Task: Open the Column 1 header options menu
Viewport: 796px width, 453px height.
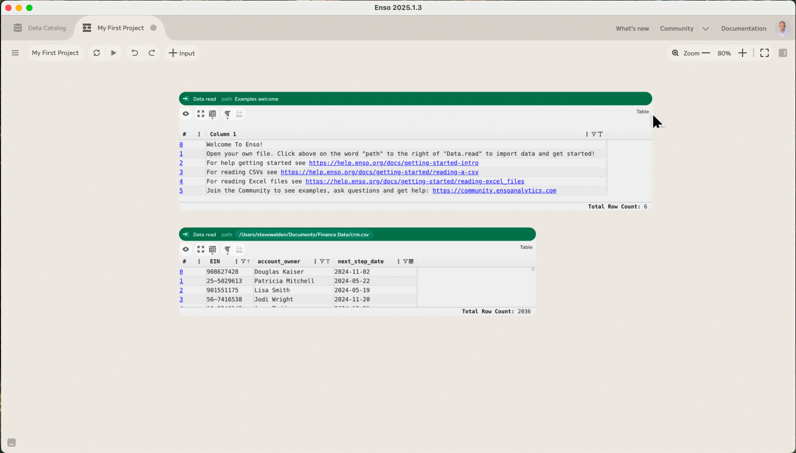Action: point(587,134)
